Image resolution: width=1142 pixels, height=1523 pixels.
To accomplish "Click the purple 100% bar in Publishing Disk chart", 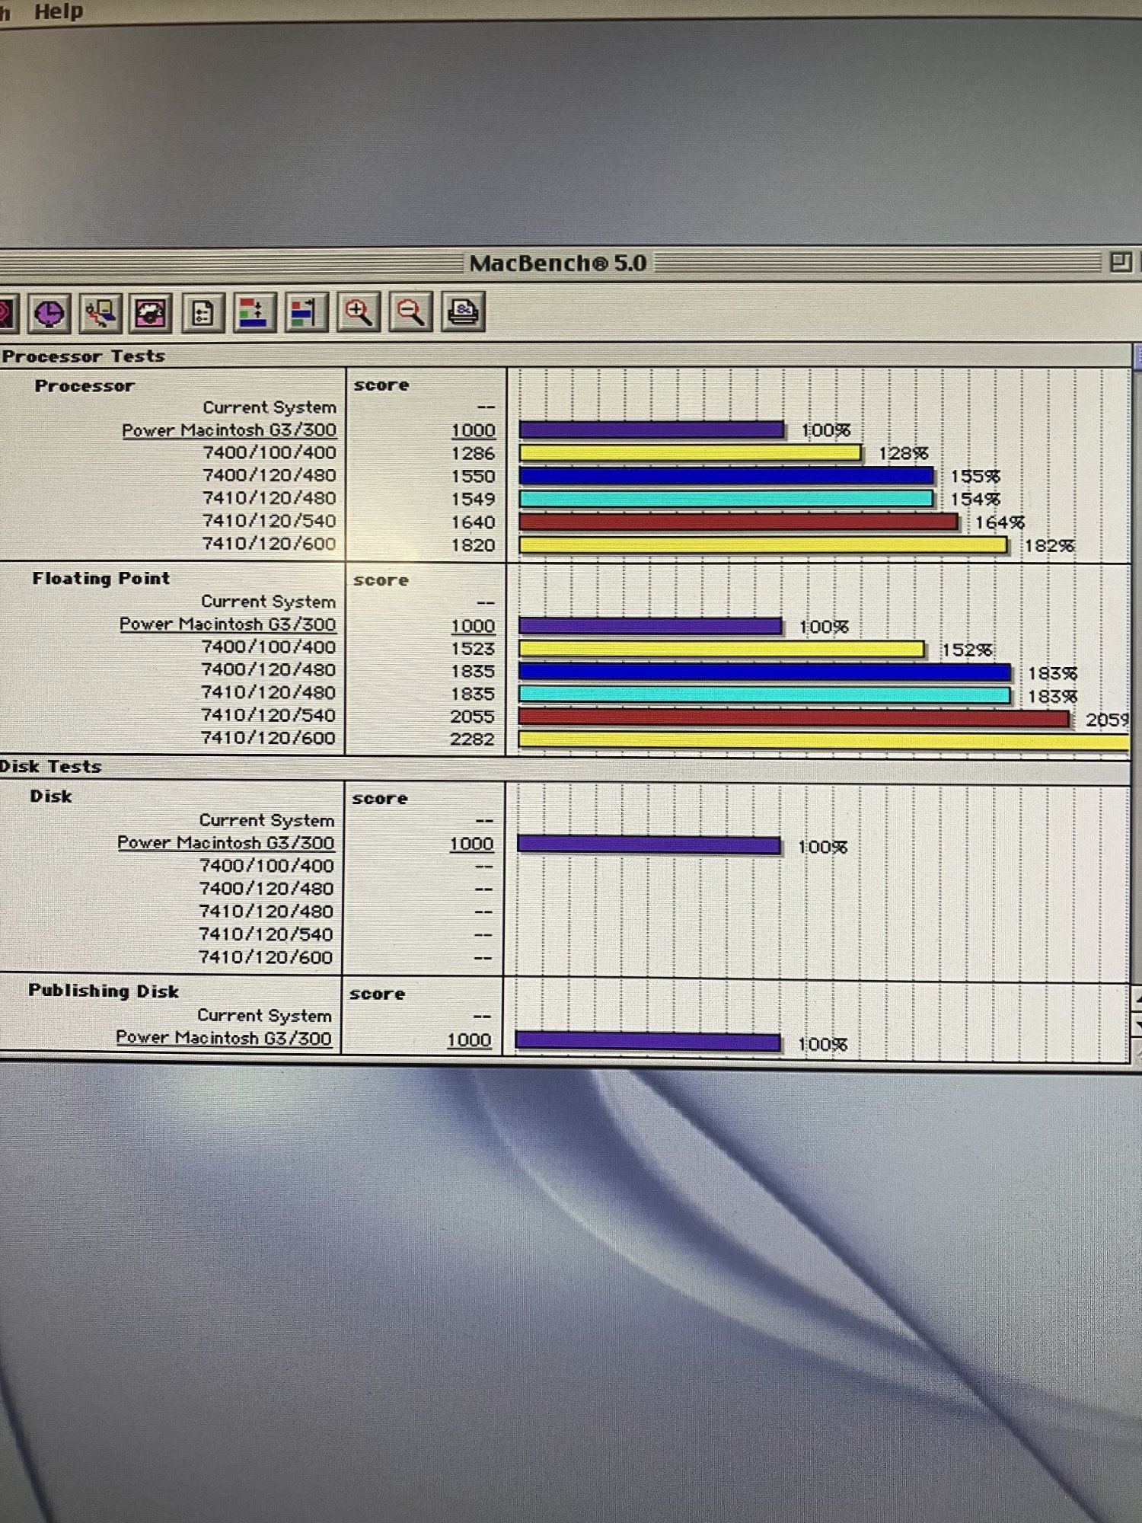I will pyautogui.click(x=648, y=1042).
